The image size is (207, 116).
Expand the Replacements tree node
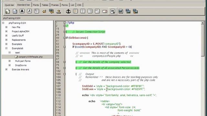click(x=6, y=40)
